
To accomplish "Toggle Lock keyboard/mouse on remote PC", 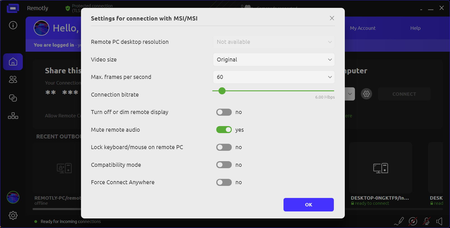I will [224, 147].
